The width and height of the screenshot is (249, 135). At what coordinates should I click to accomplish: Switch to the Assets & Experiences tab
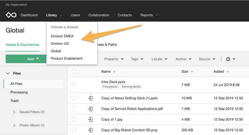coord(22,45)
